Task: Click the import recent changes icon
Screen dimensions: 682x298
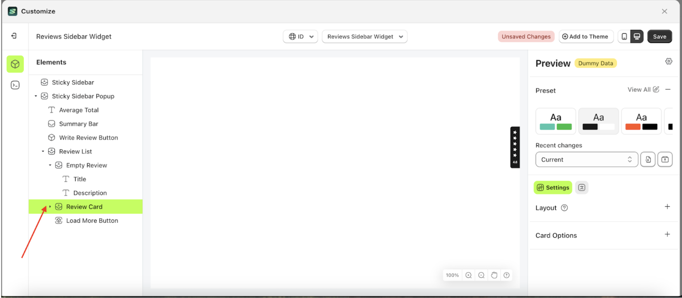Action: pyautogui.click(x=648, y=159)
